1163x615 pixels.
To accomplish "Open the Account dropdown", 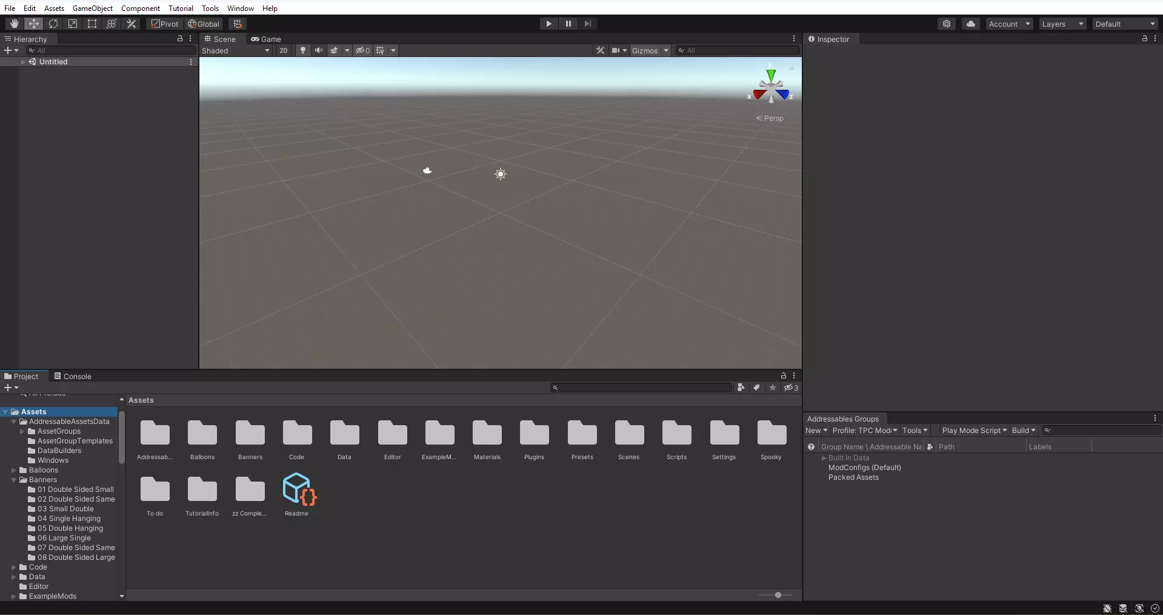I will pos(1009,24).
